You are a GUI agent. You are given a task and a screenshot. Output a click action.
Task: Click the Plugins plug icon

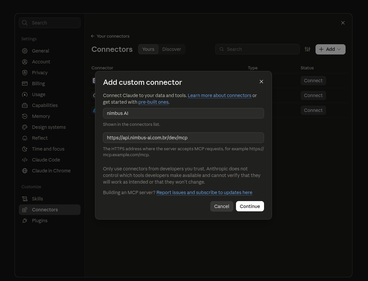[25, 221]
